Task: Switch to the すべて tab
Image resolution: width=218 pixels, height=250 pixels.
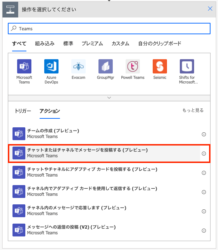Action: click(x=19, y=44)
